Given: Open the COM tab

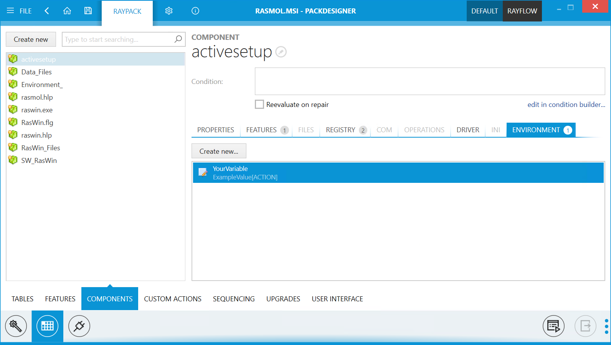Looking at the screenshot, I should [384, 130].
